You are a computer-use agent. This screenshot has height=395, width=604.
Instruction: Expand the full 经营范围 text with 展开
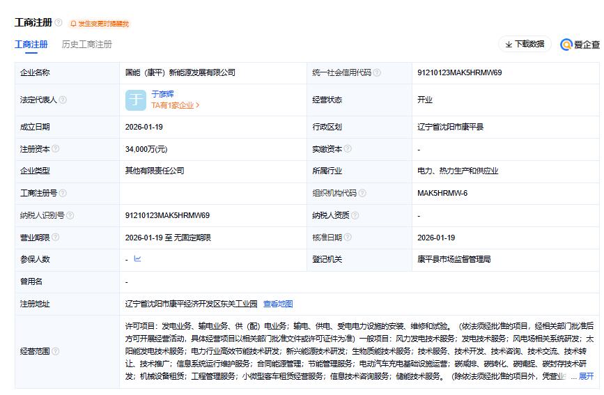587,376
